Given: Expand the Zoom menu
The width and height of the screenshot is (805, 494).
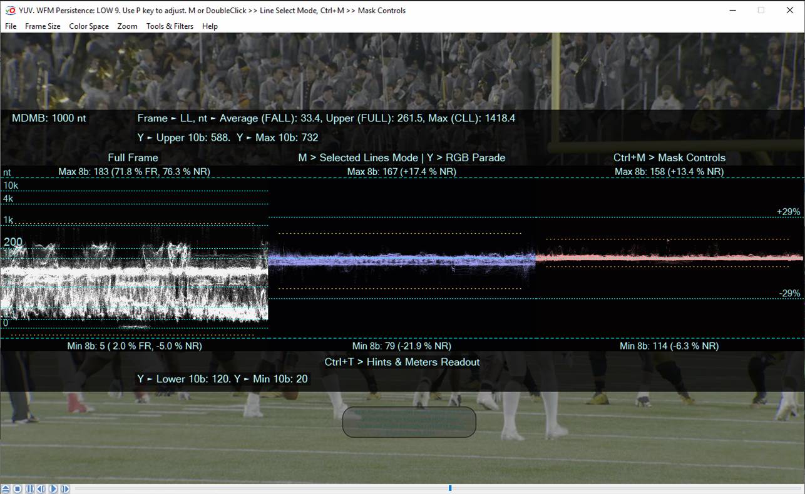Looking at the screenshot, I should 127,26.
